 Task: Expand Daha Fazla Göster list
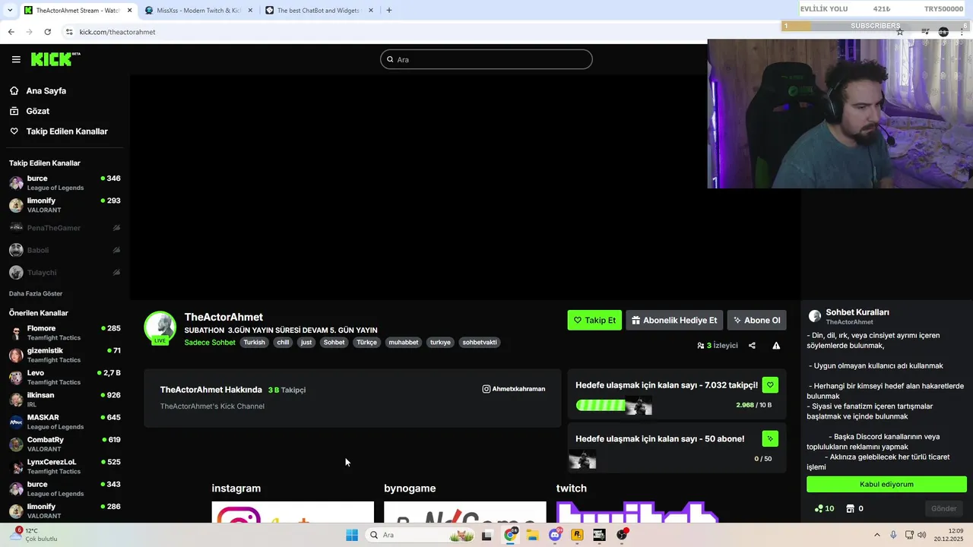[36, 293]
